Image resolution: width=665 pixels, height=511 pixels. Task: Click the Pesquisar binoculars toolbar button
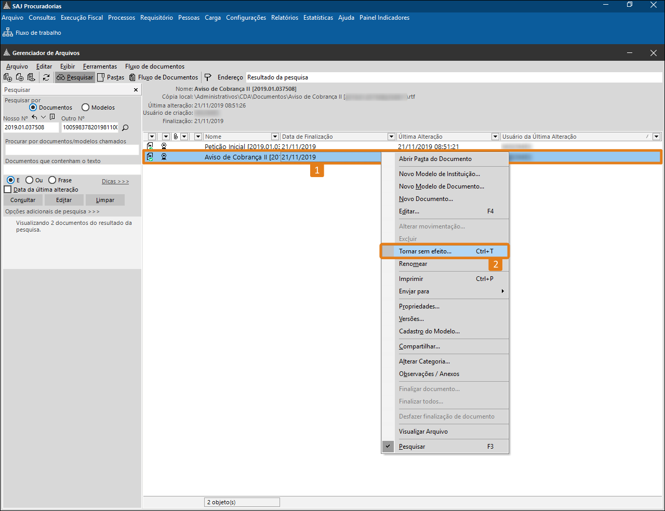(x=75, y=77)
